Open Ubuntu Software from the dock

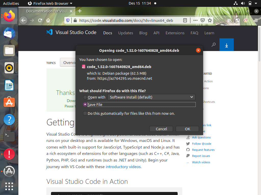[9, 102]
